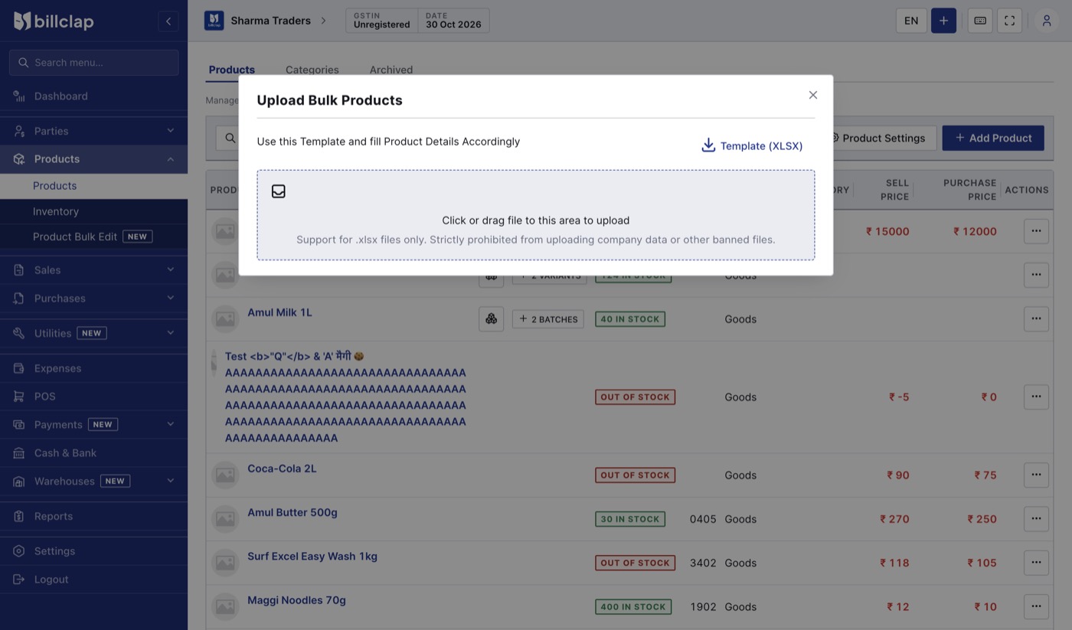1072x630 pixels.
Task: Download the Template (XLSX) file
Action: coord(752,145)
